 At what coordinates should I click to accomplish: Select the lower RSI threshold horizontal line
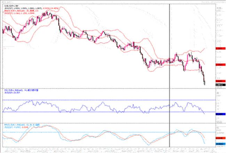104,112
